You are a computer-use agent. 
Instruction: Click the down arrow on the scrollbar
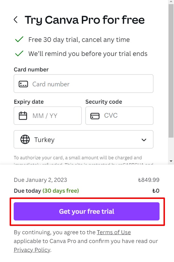pos(171,161)
